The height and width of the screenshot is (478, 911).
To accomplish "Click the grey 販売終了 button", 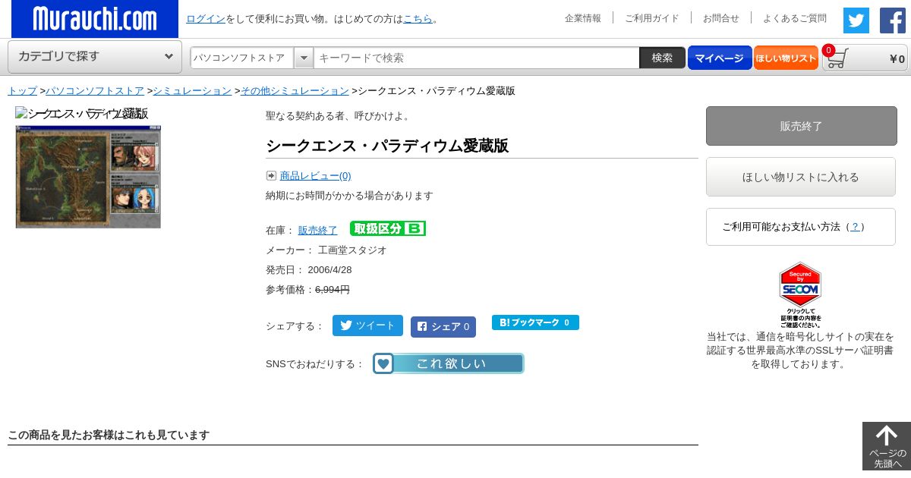I will (802, 126).
